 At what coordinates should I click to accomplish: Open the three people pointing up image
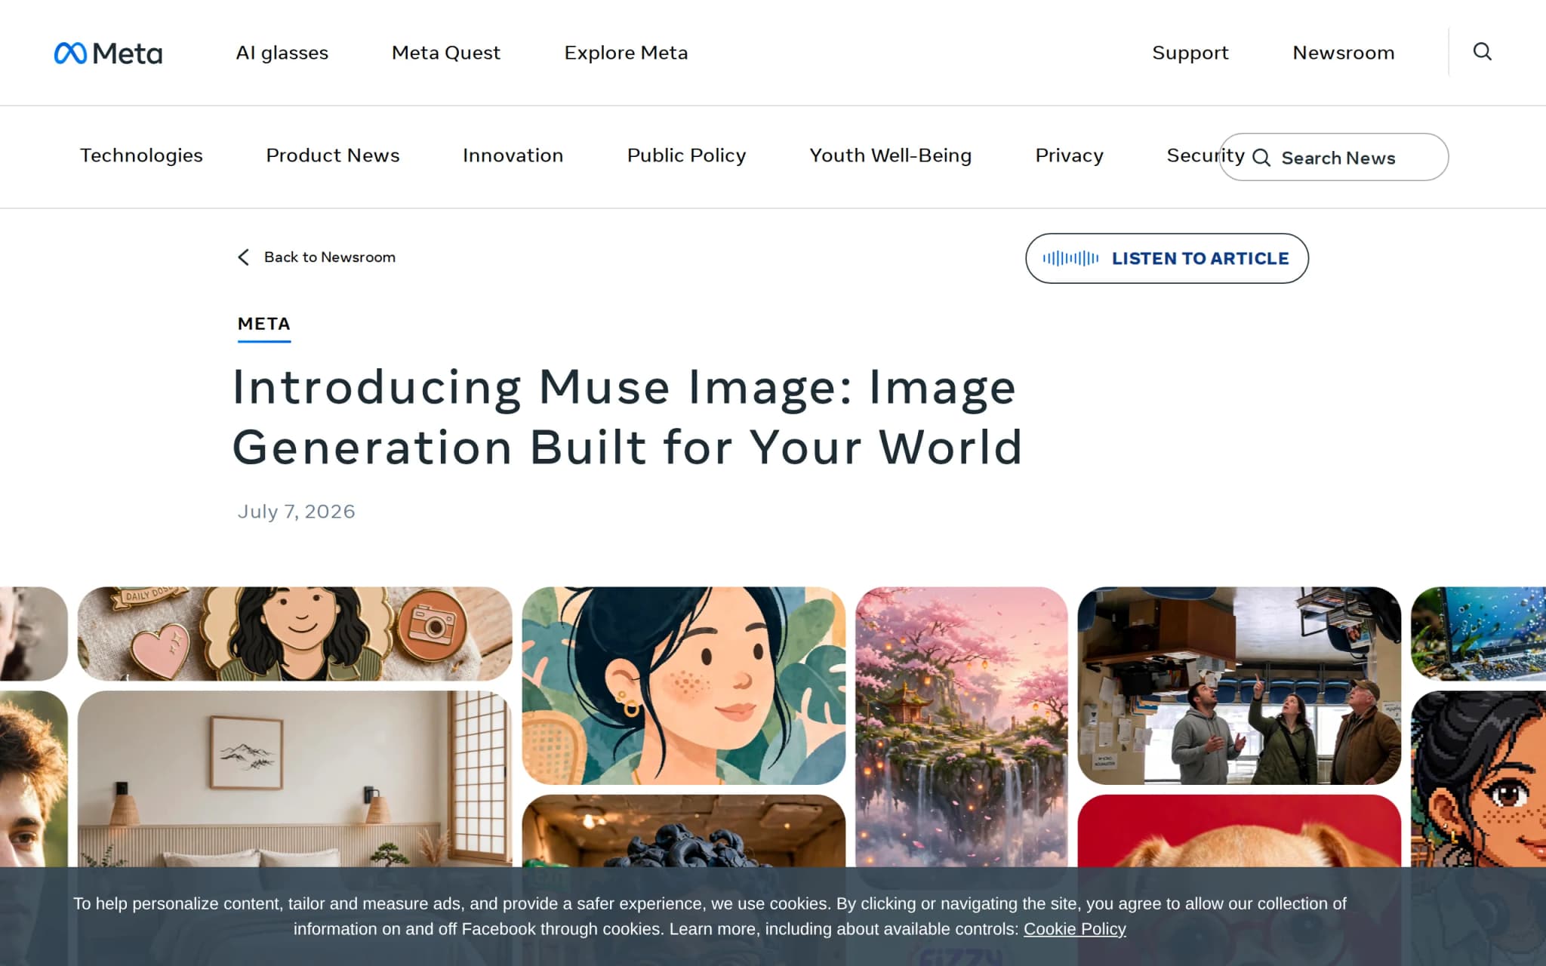(x=1239, y=686)
